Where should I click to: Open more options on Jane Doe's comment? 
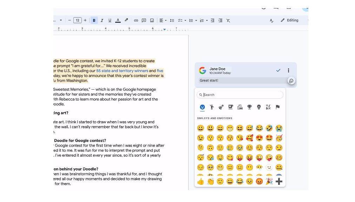(288, 70)
